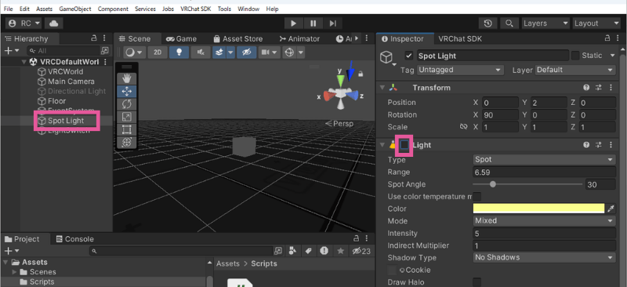627x287 pixels.
Task: Open the GameObject menu
Action: tap(75, 9)
